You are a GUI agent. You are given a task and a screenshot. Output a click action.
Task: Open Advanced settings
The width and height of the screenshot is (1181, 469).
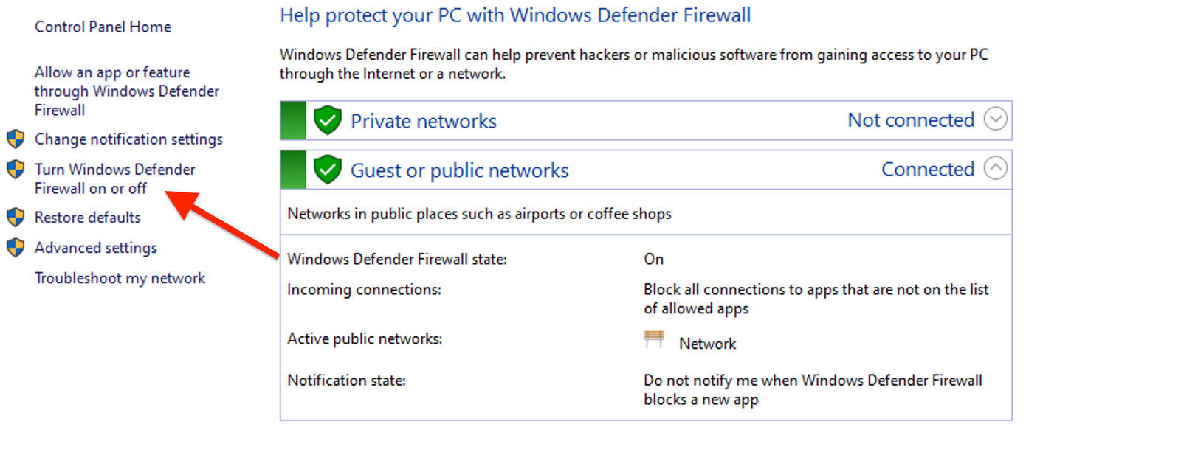click(95, 248)
